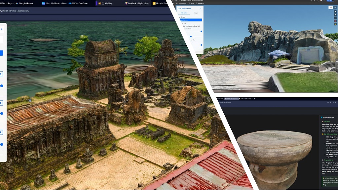Screen dimensions: 338x190
Task: Switch to the Chú giải tab
Action: pos(196,13)
